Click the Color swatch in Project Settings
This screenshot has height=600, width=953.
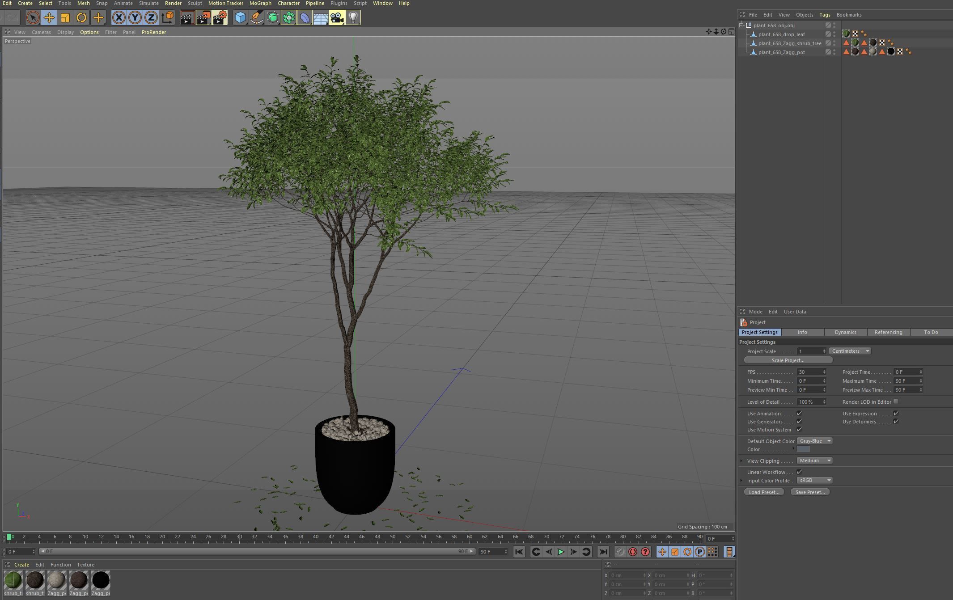803,449
